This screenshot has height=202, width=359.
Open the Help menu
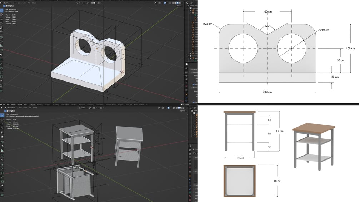(x=25, y=104)
